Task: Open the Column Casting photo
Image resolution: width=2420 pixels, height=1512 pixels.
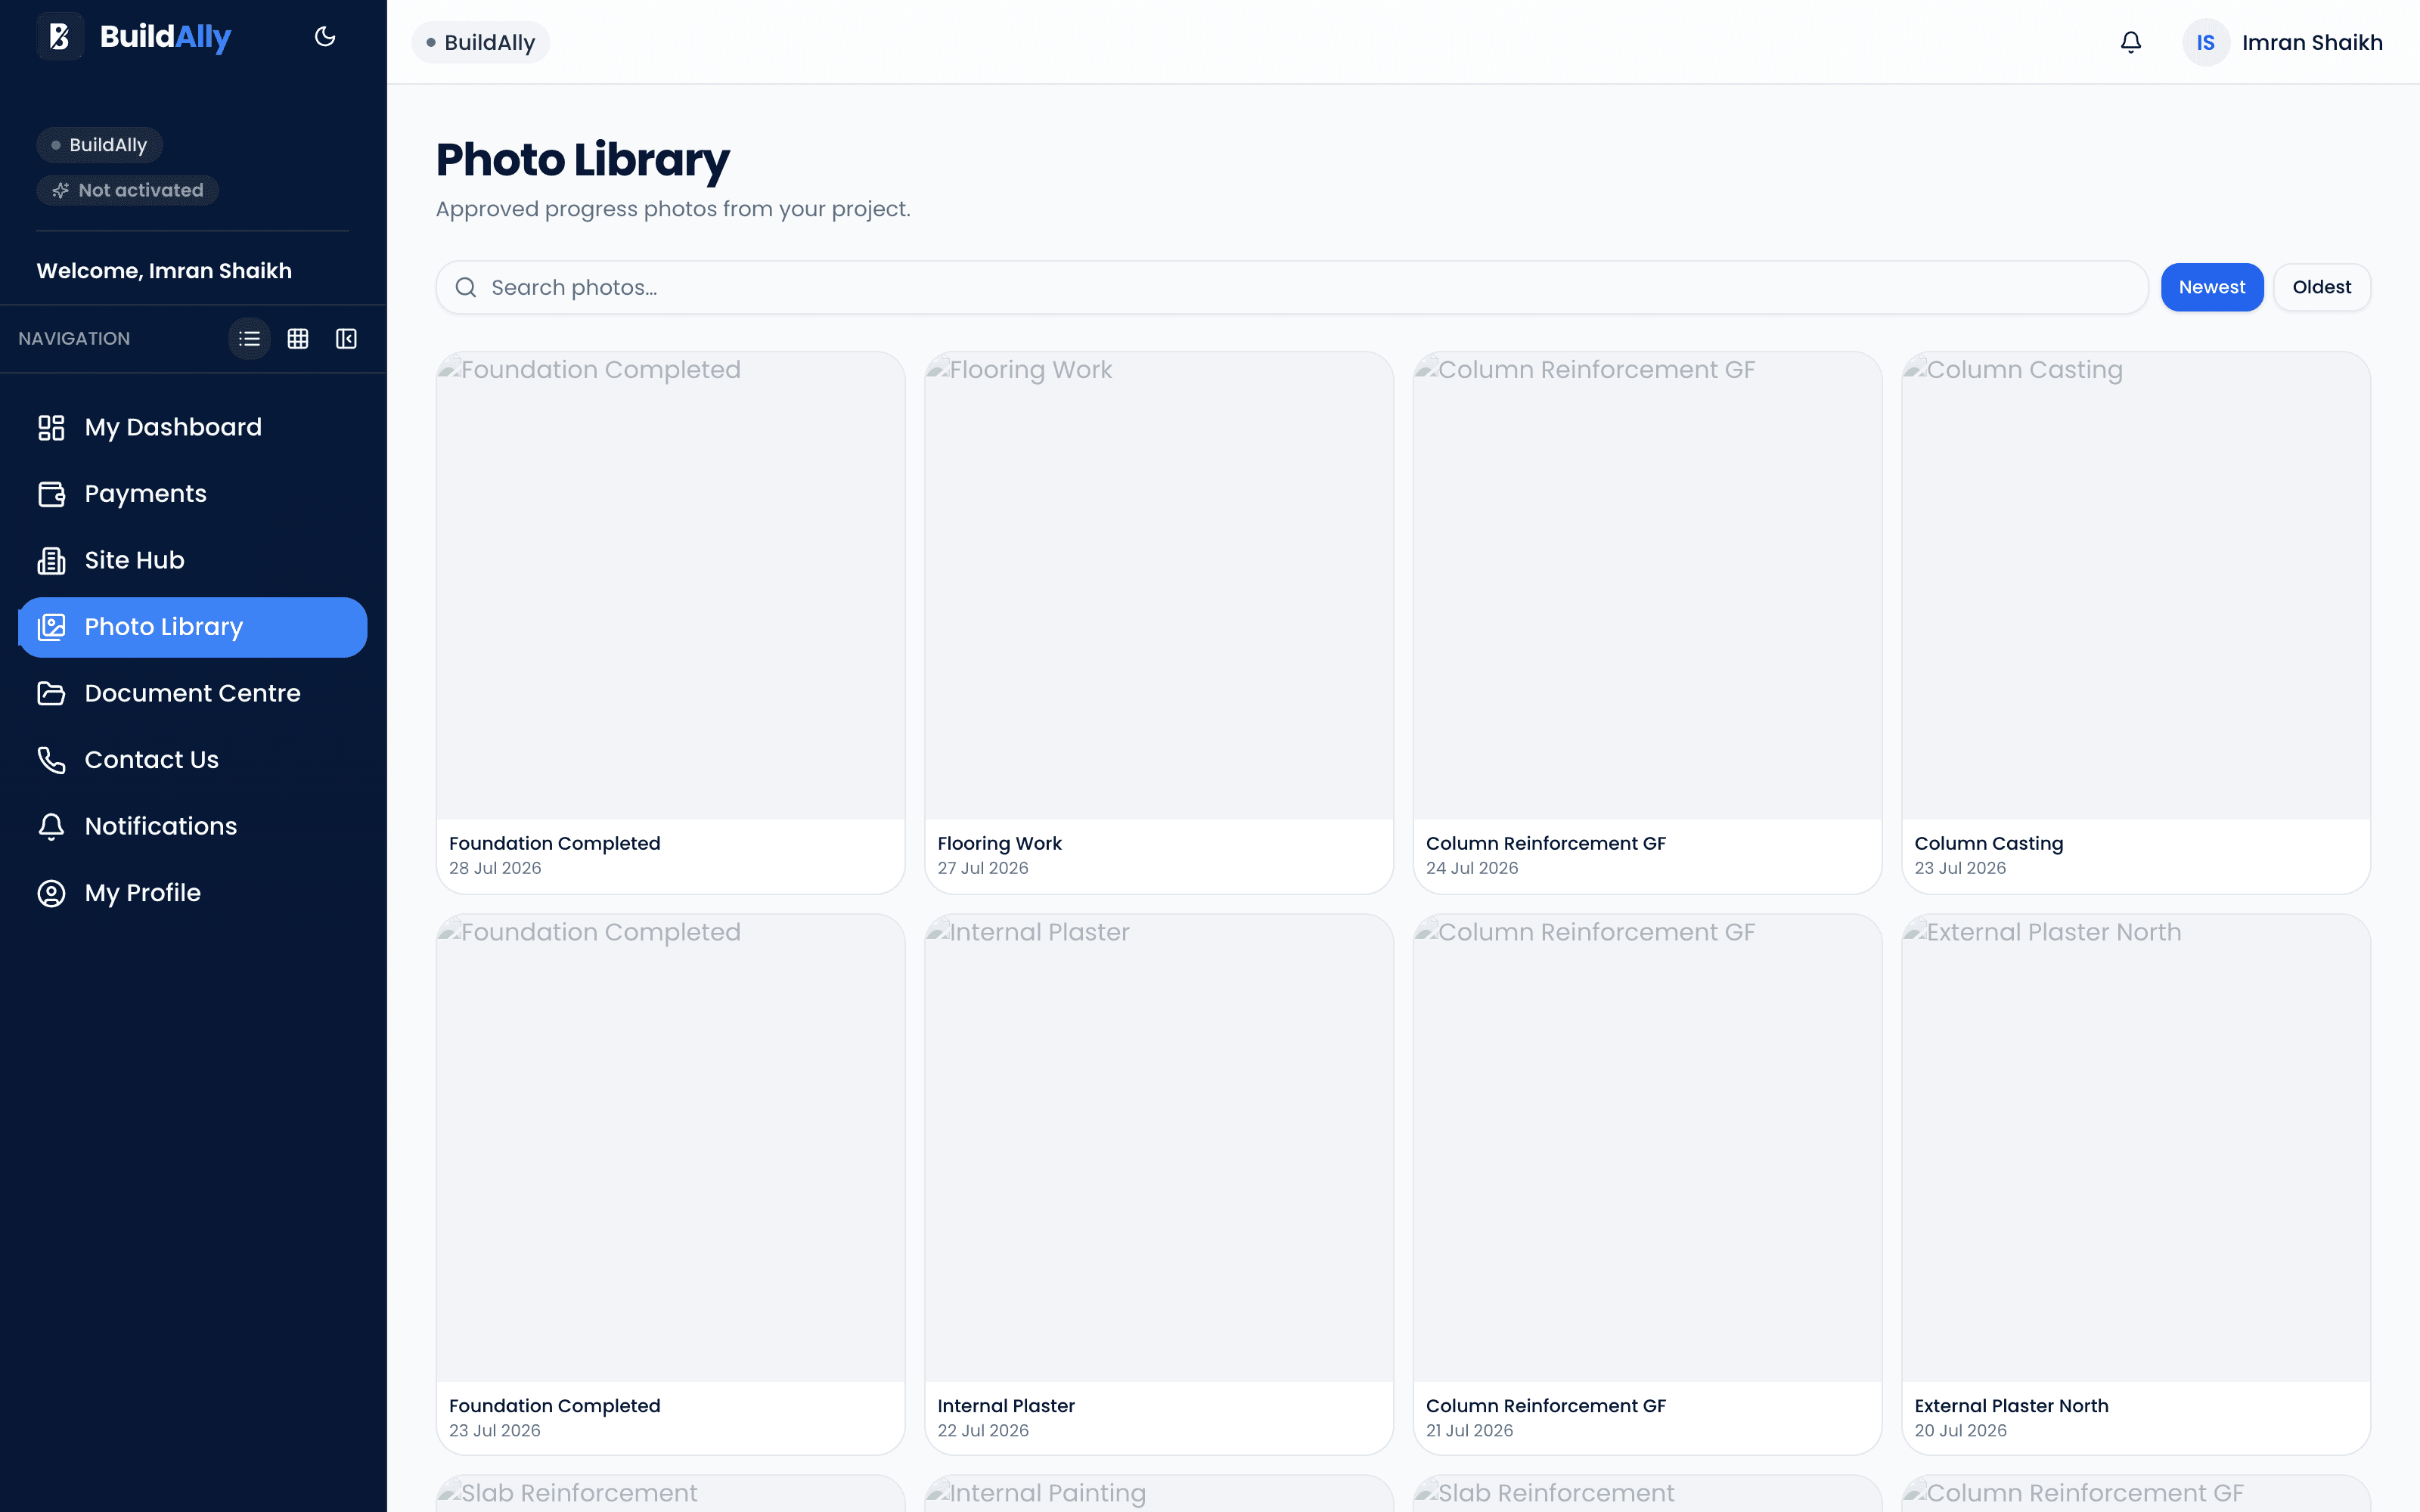Action: (2136, 622)
